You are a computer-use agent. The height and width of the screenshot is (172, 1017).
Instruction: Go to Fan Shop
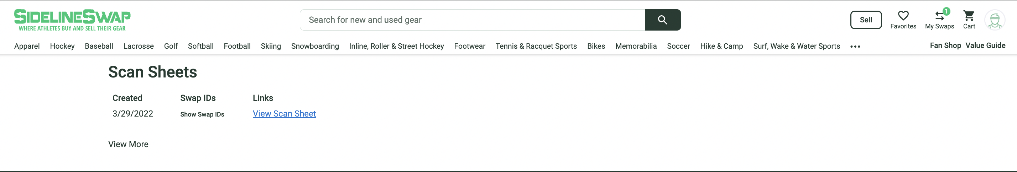point(945,45)
